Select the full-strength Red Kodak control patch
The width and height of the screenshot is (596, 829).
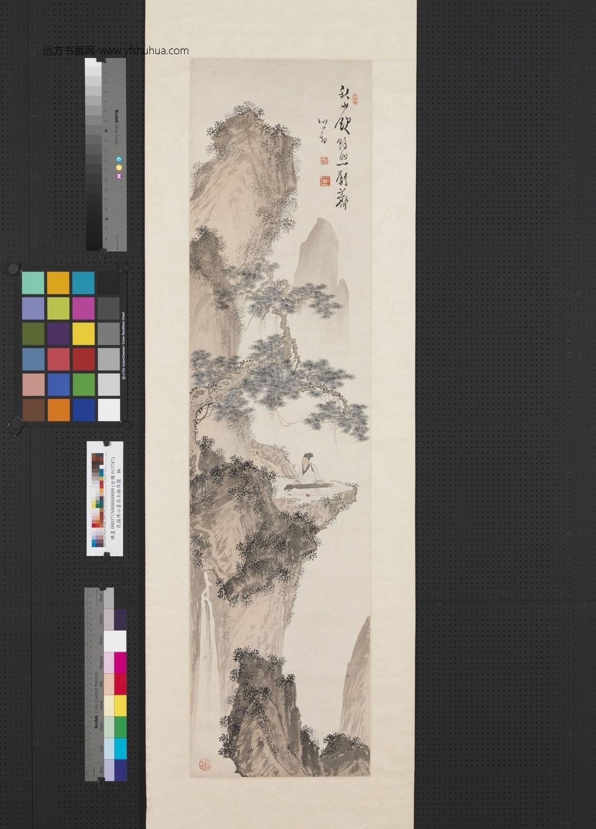point(121,684)
